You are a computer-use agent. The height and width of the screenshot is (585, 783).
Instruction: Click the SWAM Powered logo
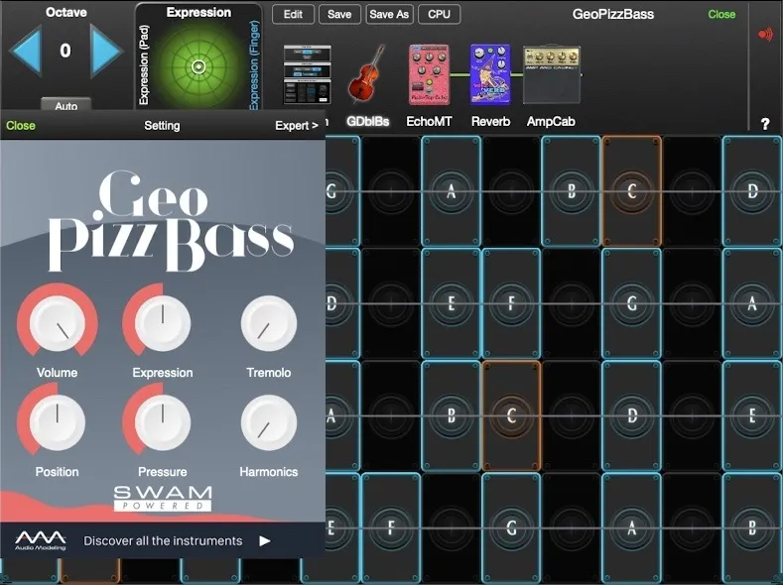coord(163,498)
